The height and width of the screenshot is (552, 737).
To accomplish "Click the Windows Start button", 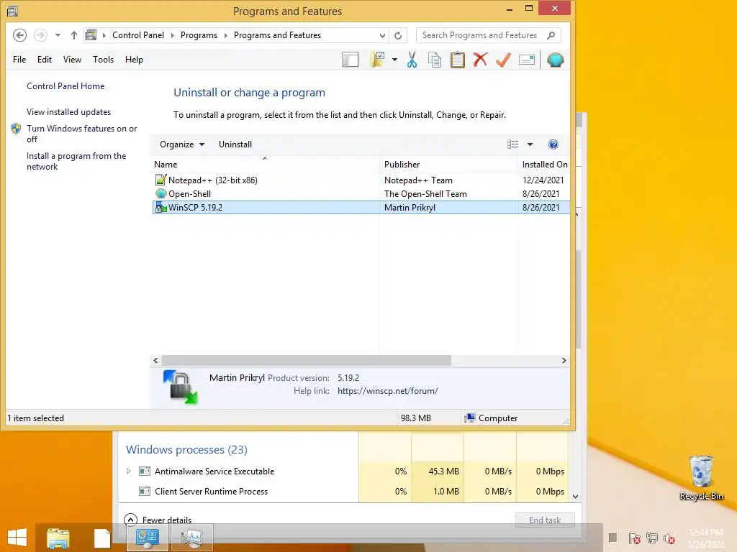I will click(17, 538).
